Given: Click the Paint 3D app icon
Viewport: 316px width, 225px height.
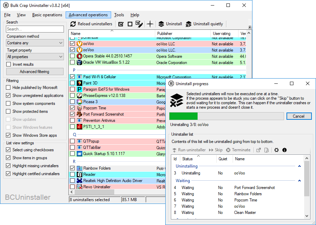Looking at the screenshot, I should tap(80, 83).
